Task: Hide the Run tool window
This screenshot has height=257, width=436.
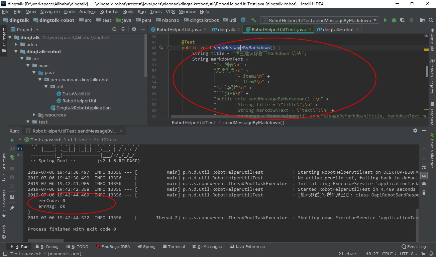Action: pos(424,131)
